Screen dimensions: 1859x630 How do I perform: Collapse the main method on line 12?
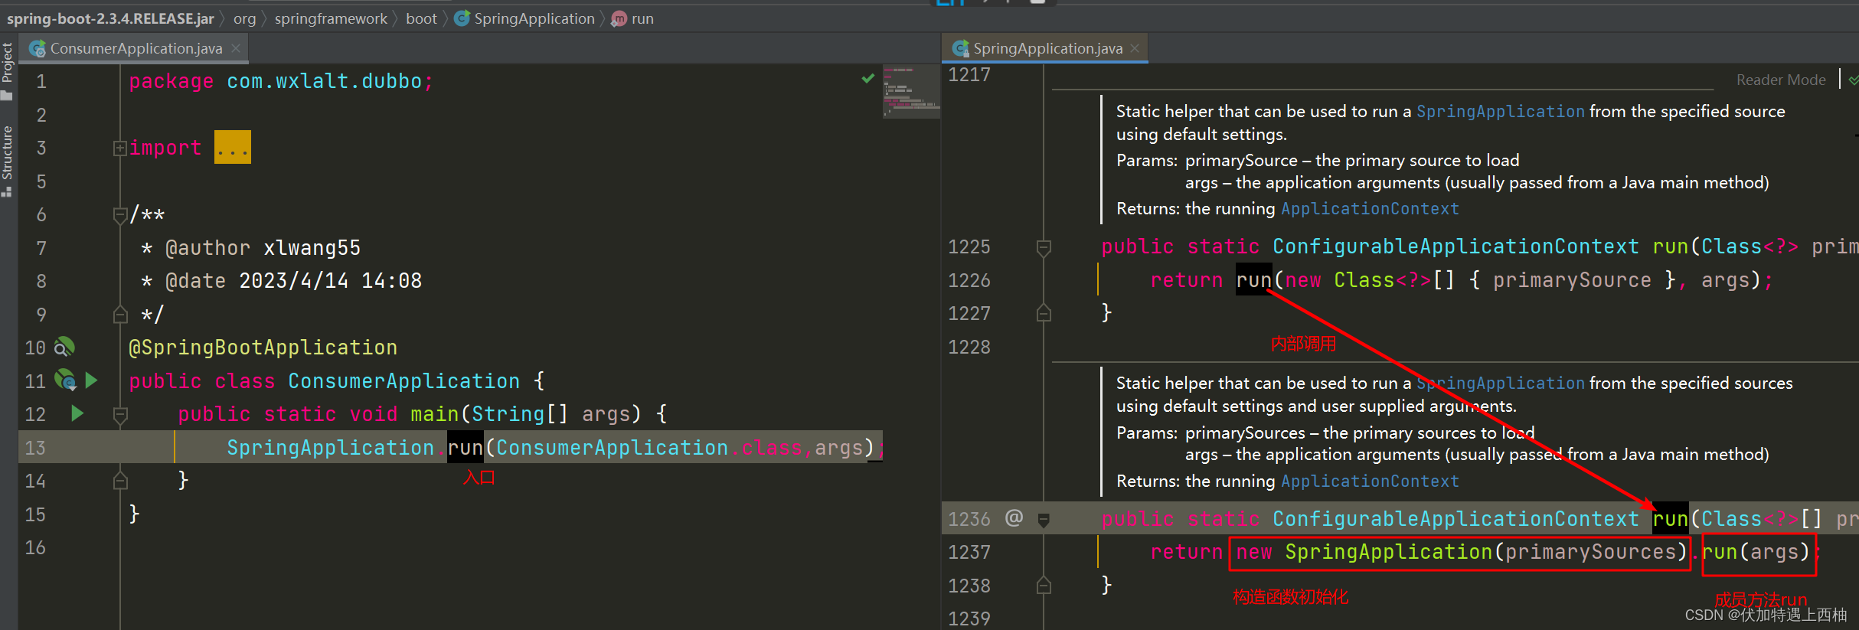coord(119,415)
